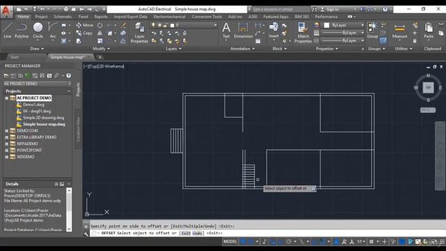Click the Rotate tool icon
The image size is (446, 251).
100,25
